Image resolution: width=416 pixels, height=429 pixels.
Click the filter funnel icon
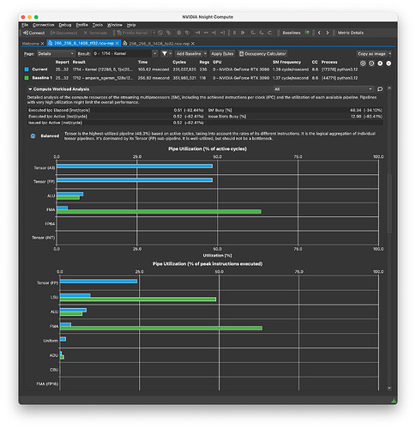165,54
